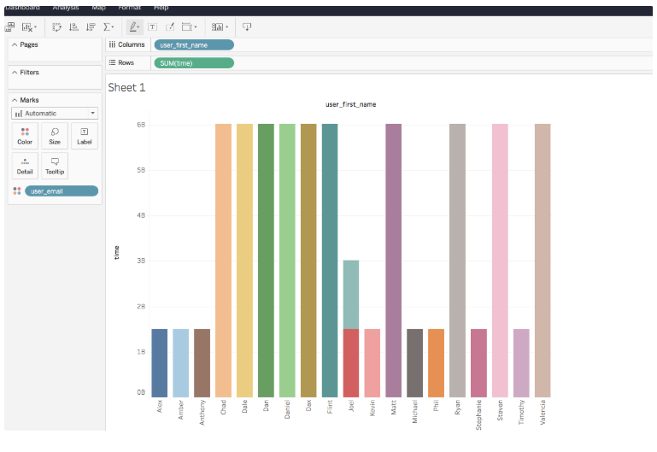Image resolution: width=657 pixels, height=452 pixels.
Task: Collapse the Marks card section
Action: coord(15,100)
